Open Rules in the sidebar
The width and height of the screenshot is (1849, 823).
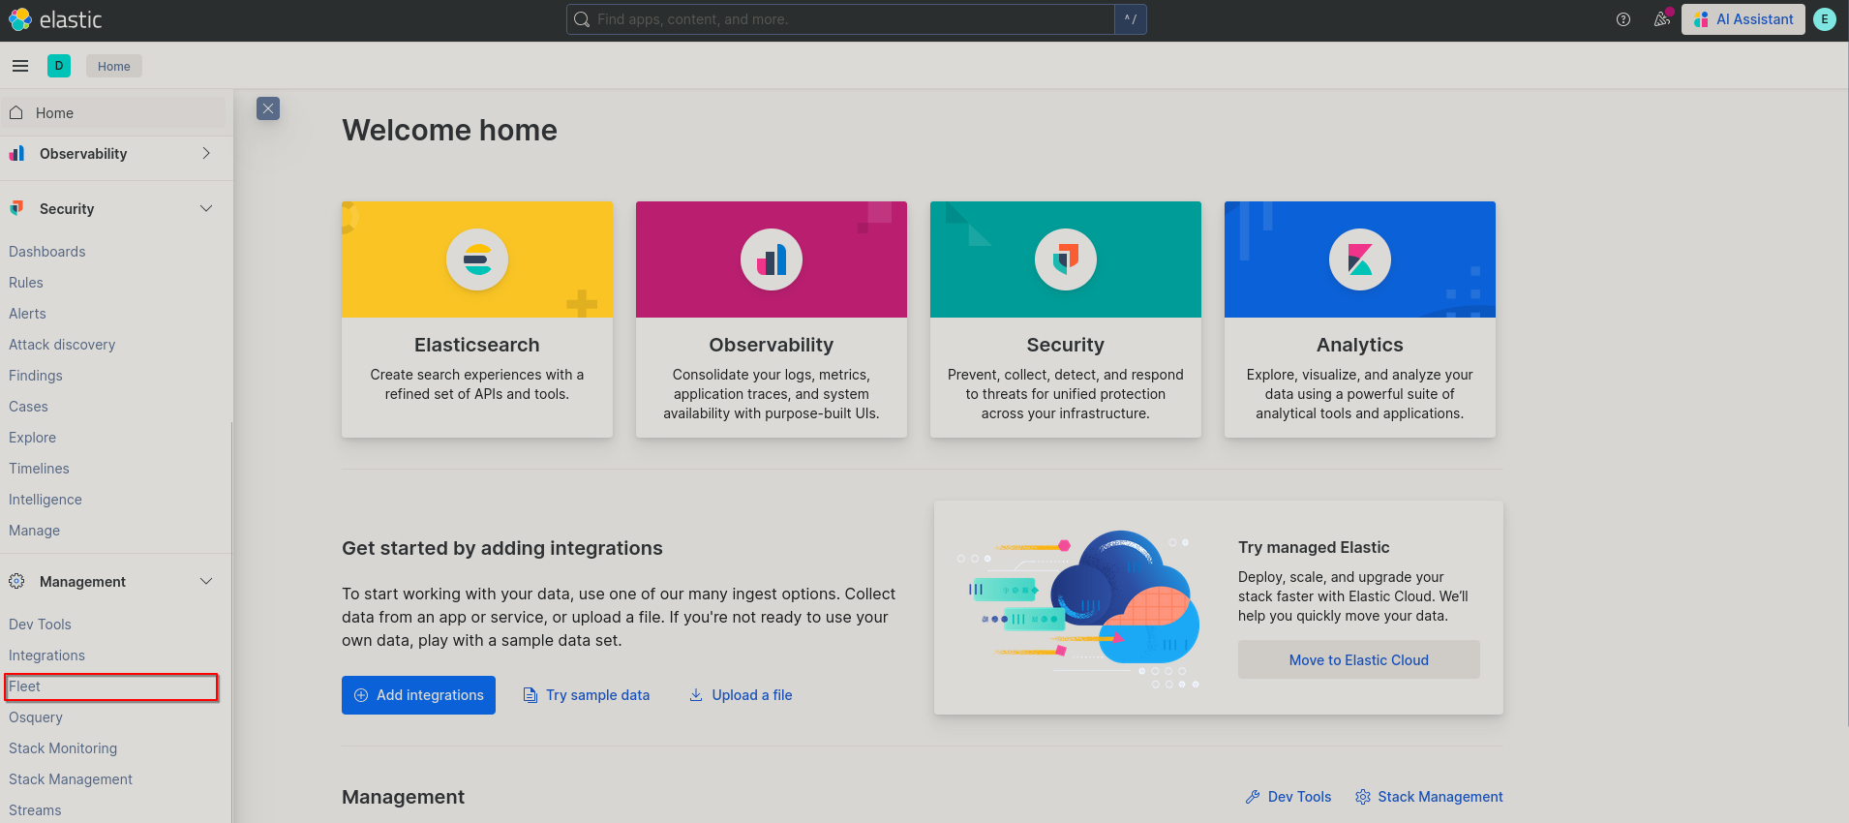pos(26,283)
